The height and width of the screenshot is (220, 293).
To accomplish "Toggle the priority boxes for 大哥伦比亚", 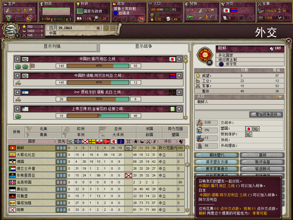I will (61, 155).
